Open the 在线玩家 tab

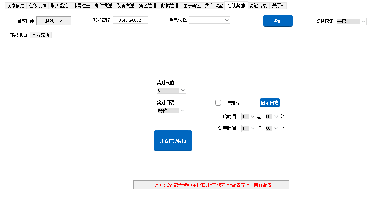click(37, 5)
